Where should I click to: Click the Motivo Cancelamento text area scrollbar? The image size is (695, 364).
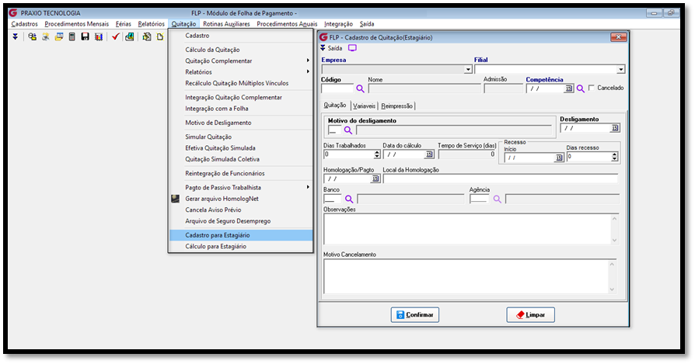pyautogui.click(x=612, y=276)
